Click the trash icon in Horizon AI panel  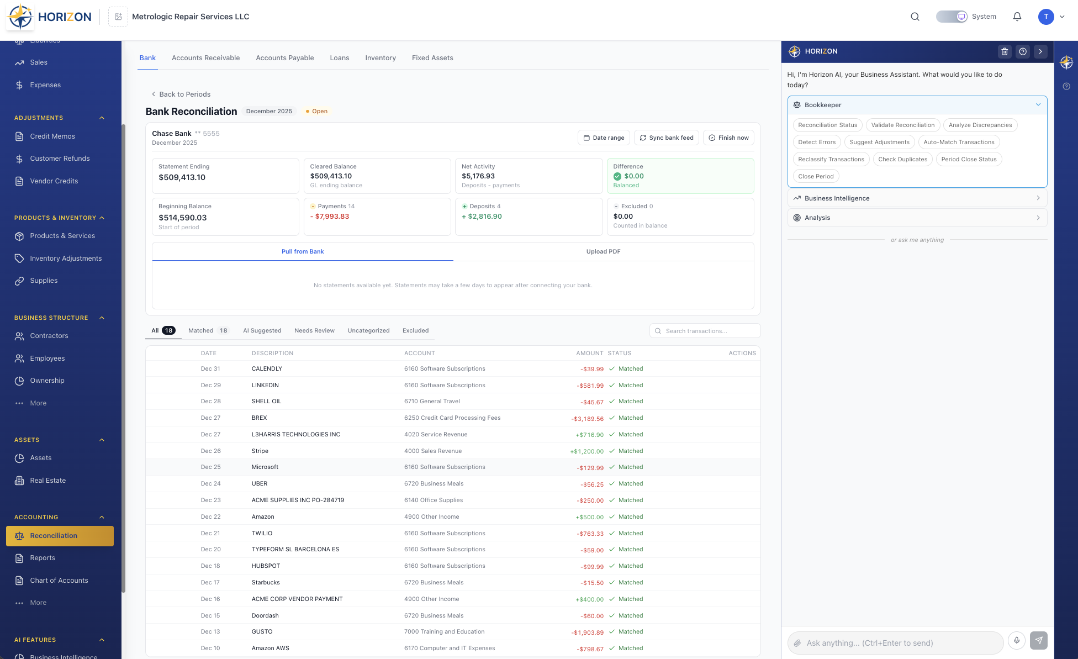(x=1005, y=51)
